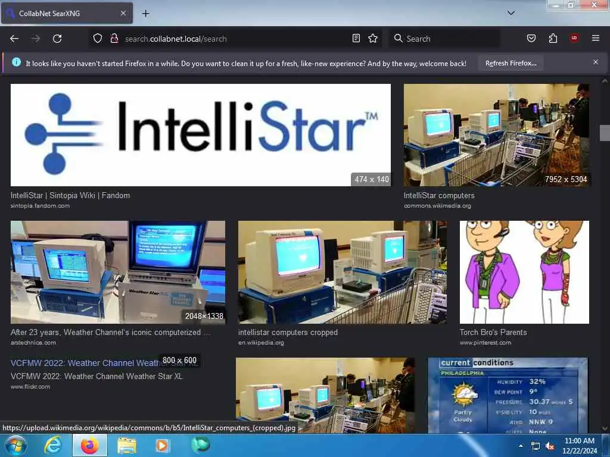Open the tracking protection shield icon
This screenshot has width=610, height=457.
click(x=98, y=38)
